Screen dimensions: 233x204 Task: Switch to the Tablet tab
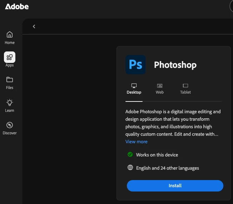coord(185,89)
